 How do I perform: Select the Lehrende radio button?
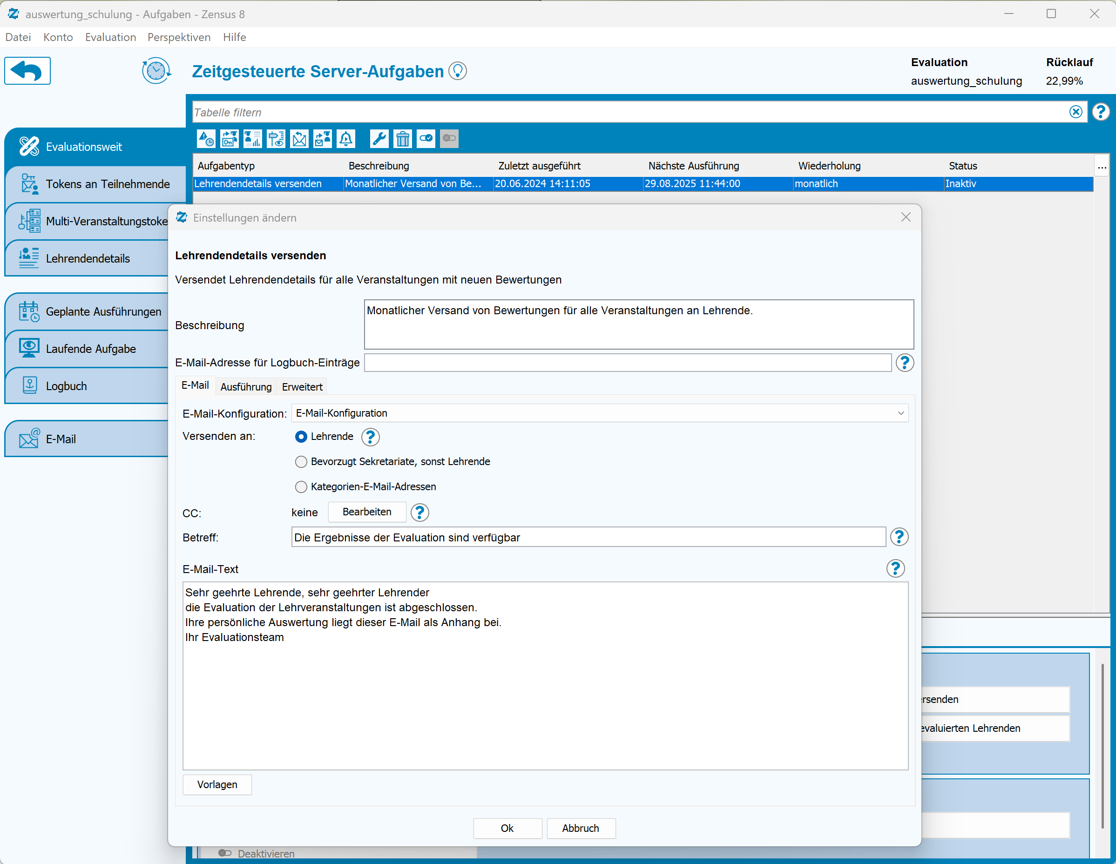point(301,436)
